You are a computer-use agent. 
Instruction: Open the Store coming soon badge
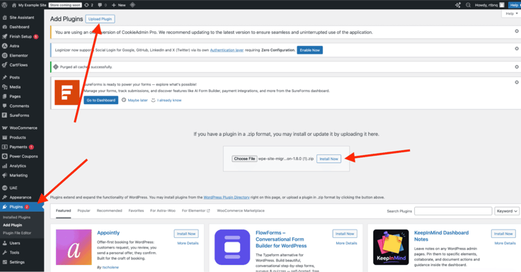[65, 5]
